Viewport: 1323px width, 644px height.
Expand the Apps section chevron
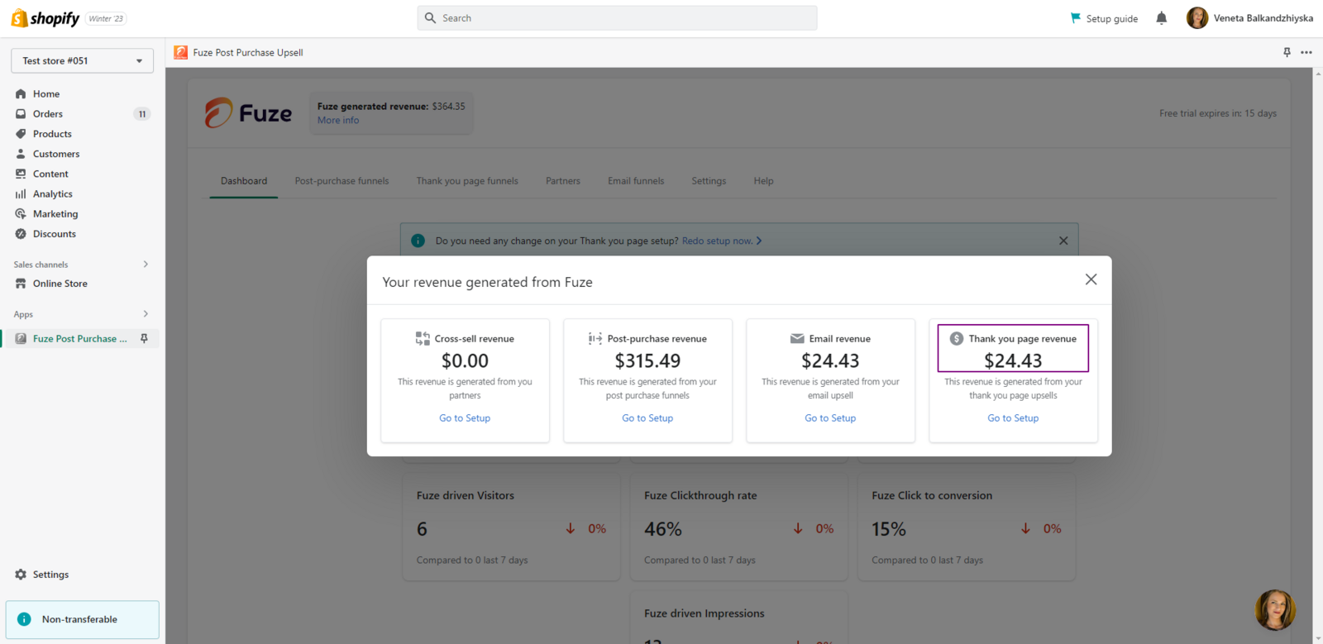(146, 314)
